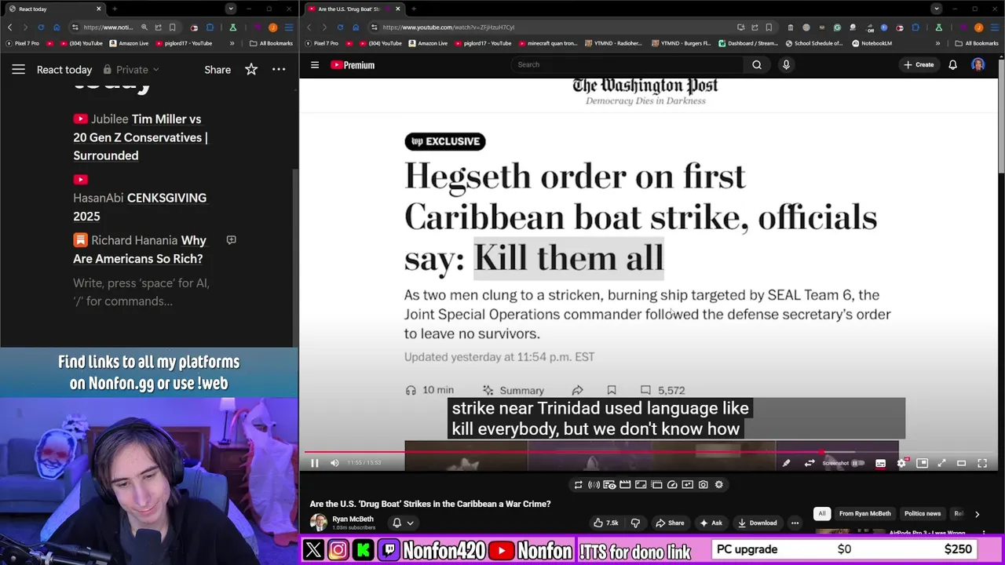Viewport: 1005px width, 565px height.
Task: Listen to article 10 min audio
Action: point(429,390)
